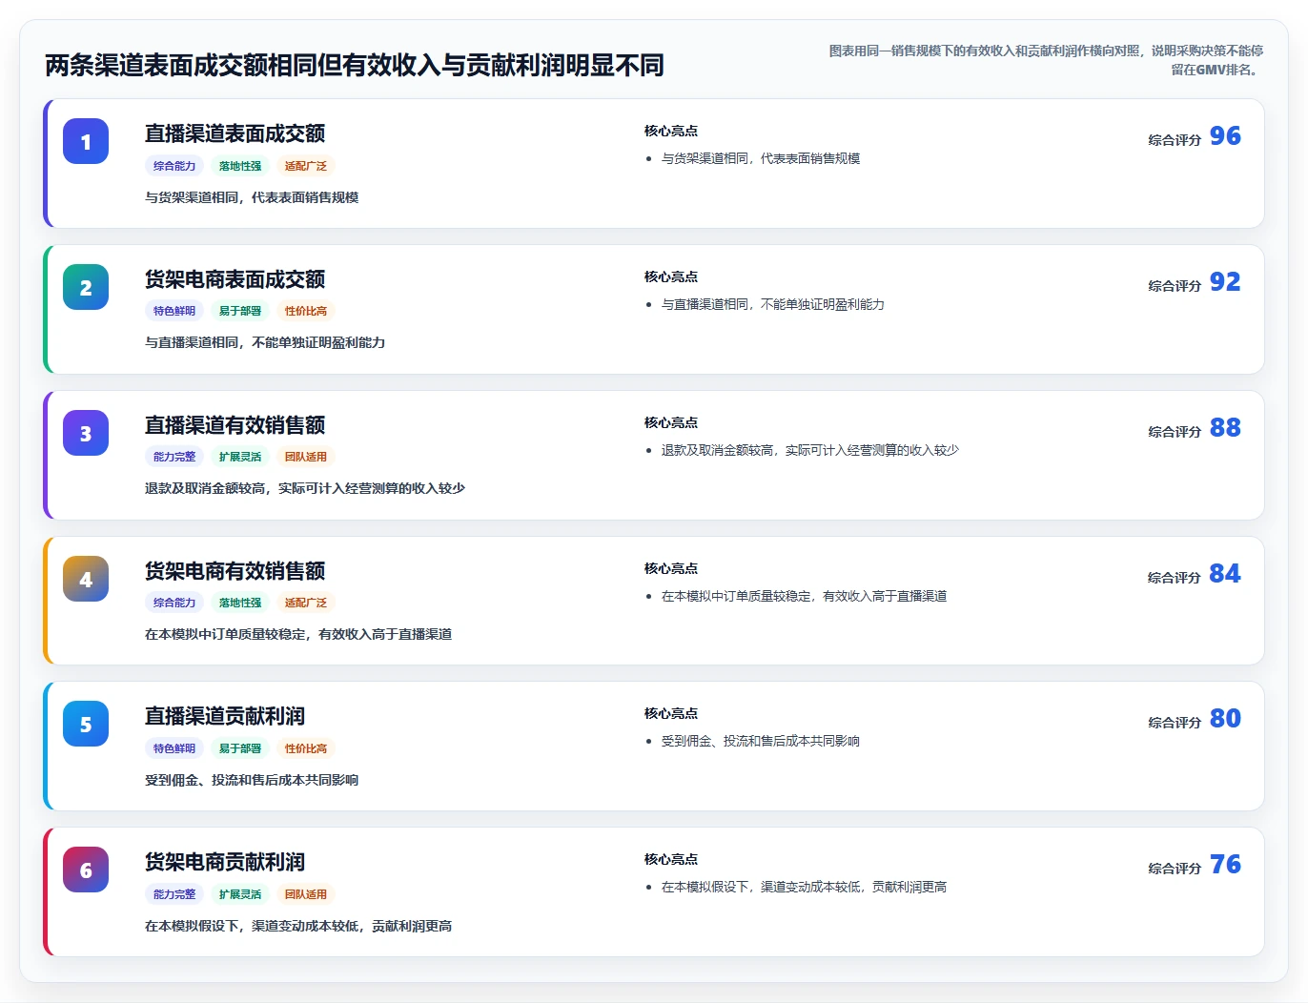This screenshot has height=1003, width=1308.
Task: Select bullet 与直播渠道相同 under 核心亮点
Action: [773, 304]
